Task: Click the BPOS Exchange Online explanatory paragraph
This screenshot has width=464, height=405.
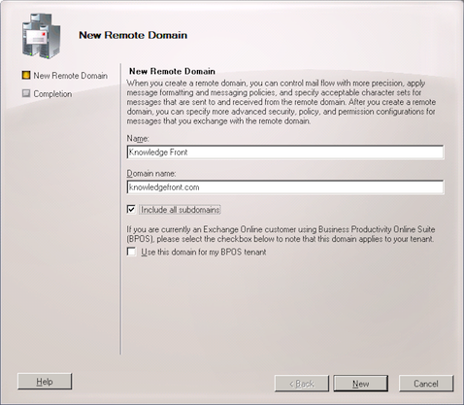Action: point(281,234)
